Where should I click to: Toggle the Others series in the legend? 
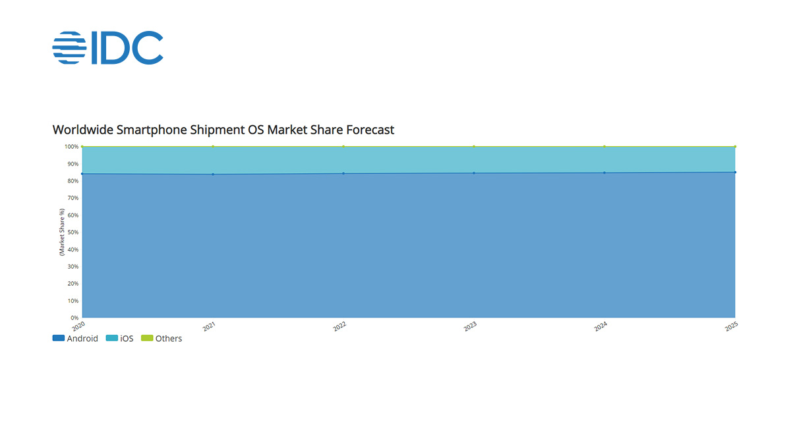pos(161,338)
